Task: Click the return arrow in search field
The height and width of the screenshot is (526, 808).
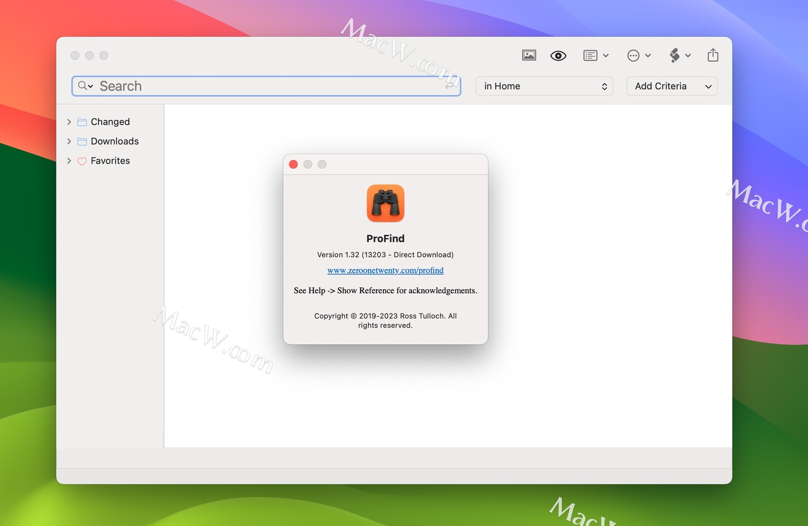Action: [449, 86]
